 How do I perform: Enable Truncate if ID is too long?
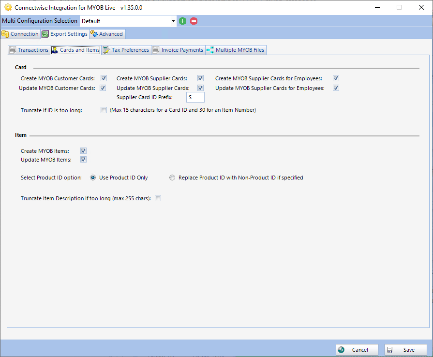(104, 110)
